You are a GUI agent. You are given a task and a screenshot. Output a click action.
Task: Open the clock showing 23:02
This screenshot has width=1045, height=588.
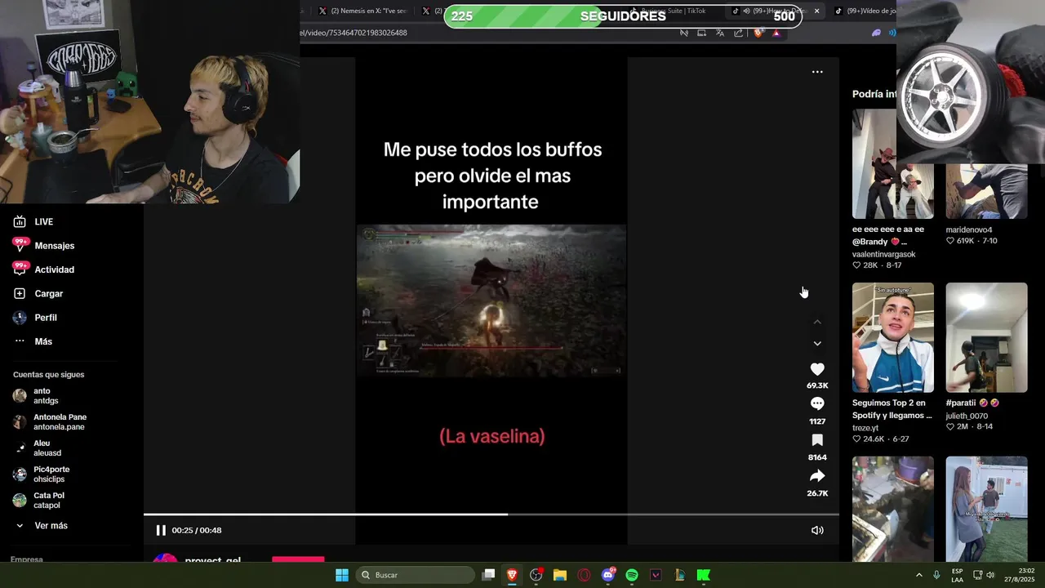tap(1019, 575)
